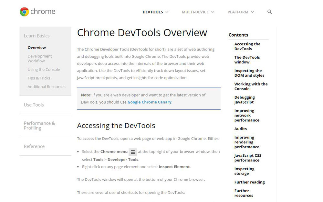The height and width of the screenshot is (202, 323).
Task: Expand the Multi-Device dropdown chevron
Action: (x=213, y=12)
